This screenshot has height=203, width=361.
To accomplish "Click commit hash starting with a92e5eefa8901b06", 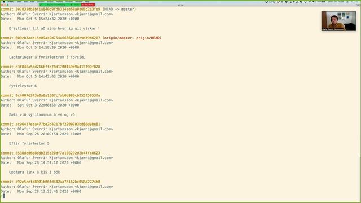I will pos(58,182).
